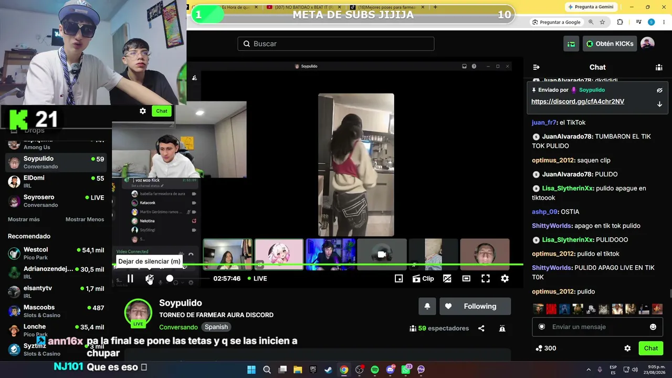Open File Explorer from taskbar
This screenshot has width=672, height=378.
click(x=298, y=370)
